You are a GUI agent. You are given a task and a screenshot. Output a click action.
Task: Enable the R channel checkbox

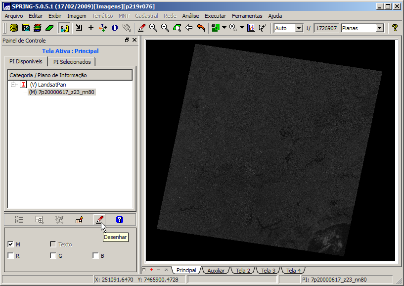tap(10, 256)
